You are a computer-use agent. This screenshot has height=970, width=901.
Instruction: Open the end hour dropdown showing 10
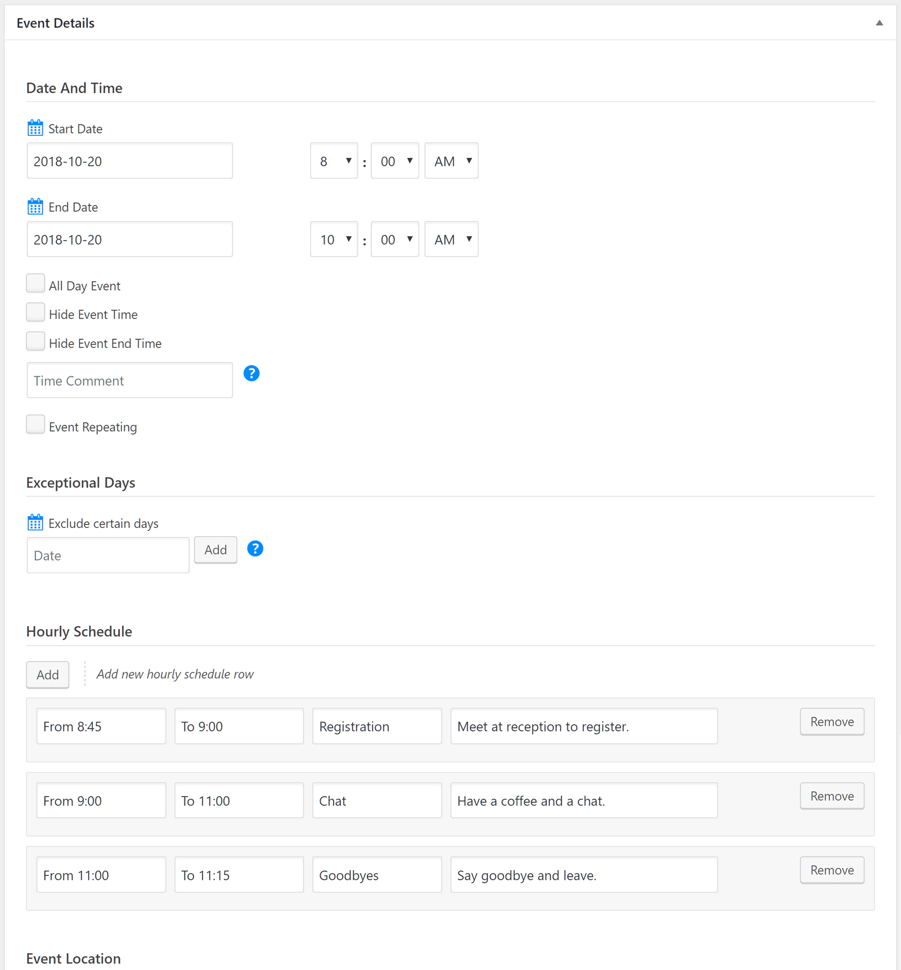point(334,239)
